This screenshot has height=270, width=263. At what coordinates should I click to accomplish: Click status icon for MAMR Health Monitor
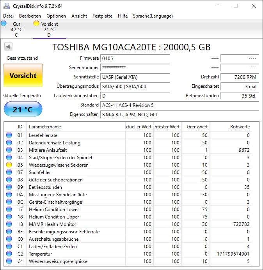(9, 224)
